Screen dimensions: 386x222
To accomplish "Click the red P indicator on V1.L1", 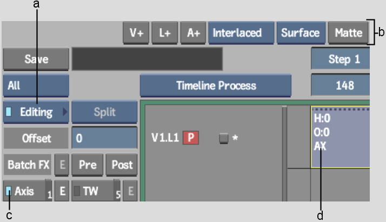I will click(x=191, y=138).
